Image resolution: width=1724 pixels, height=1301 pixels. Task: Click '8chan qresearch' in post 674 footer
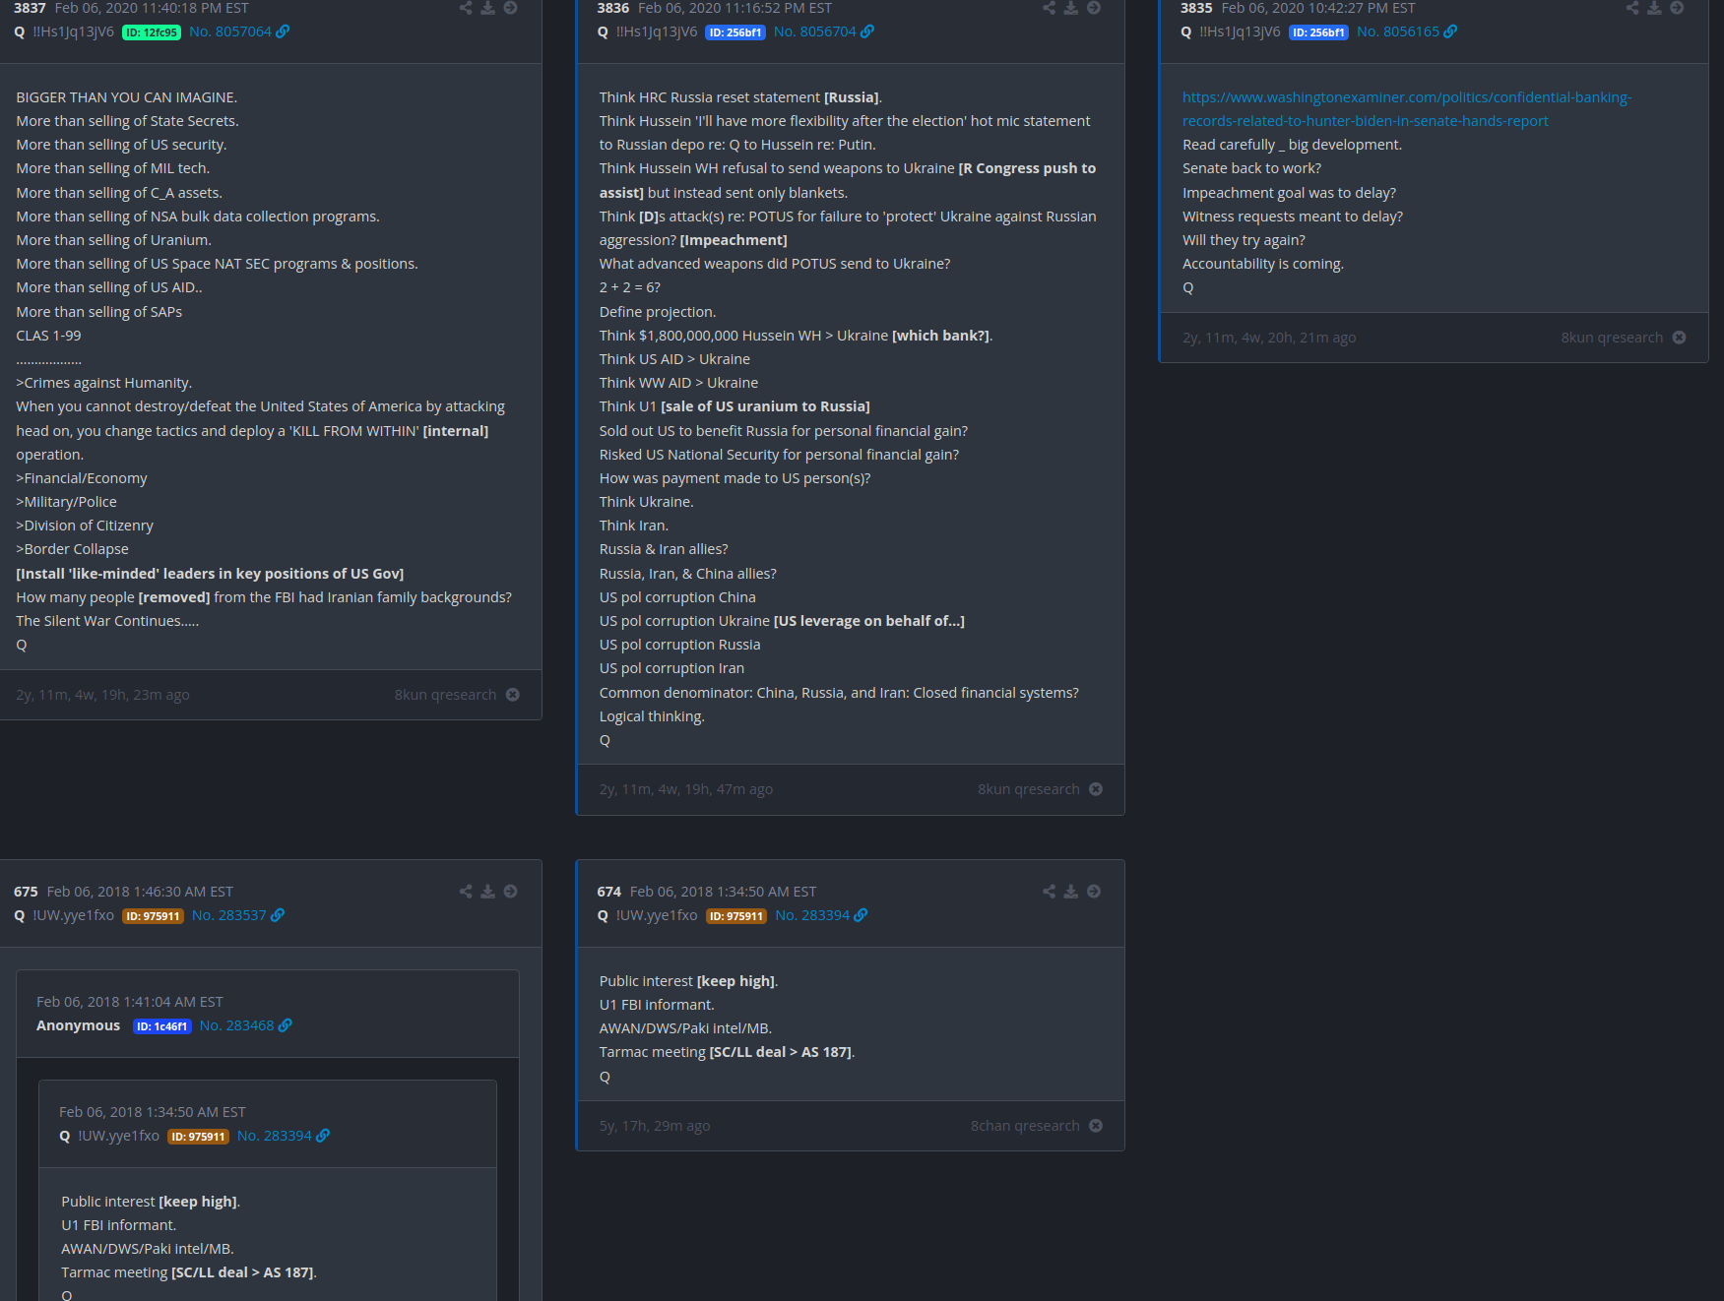pos(1025,1126)
